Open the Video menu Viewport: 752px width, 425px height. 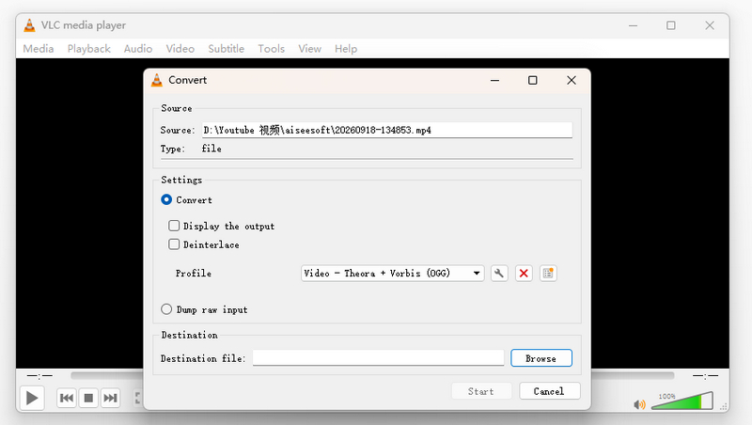coord(180,49)
